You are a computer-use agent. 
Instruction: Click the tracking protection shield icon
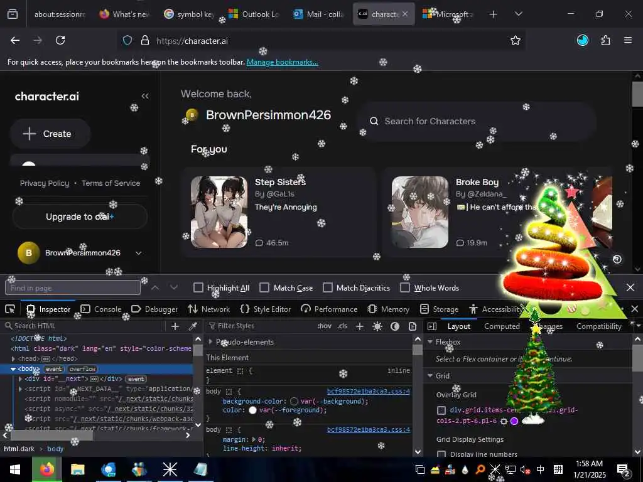pos(127,41)
